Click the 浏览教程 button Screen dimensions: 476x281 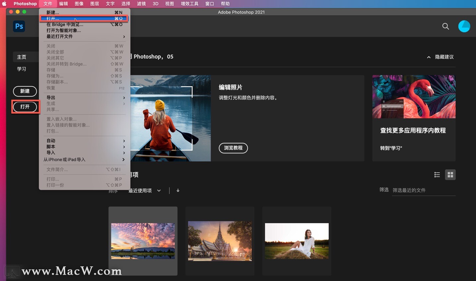[233, 148]
